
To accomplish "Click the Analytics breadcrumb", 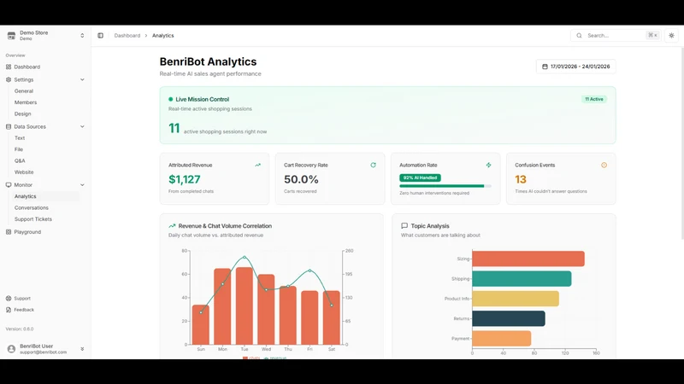I will pos(162,36).
